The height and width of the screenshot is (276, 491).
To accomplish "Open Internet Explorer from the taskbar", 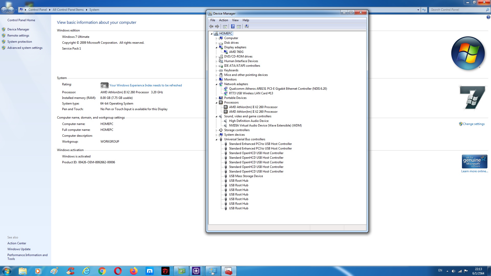I will pos(86,271).
